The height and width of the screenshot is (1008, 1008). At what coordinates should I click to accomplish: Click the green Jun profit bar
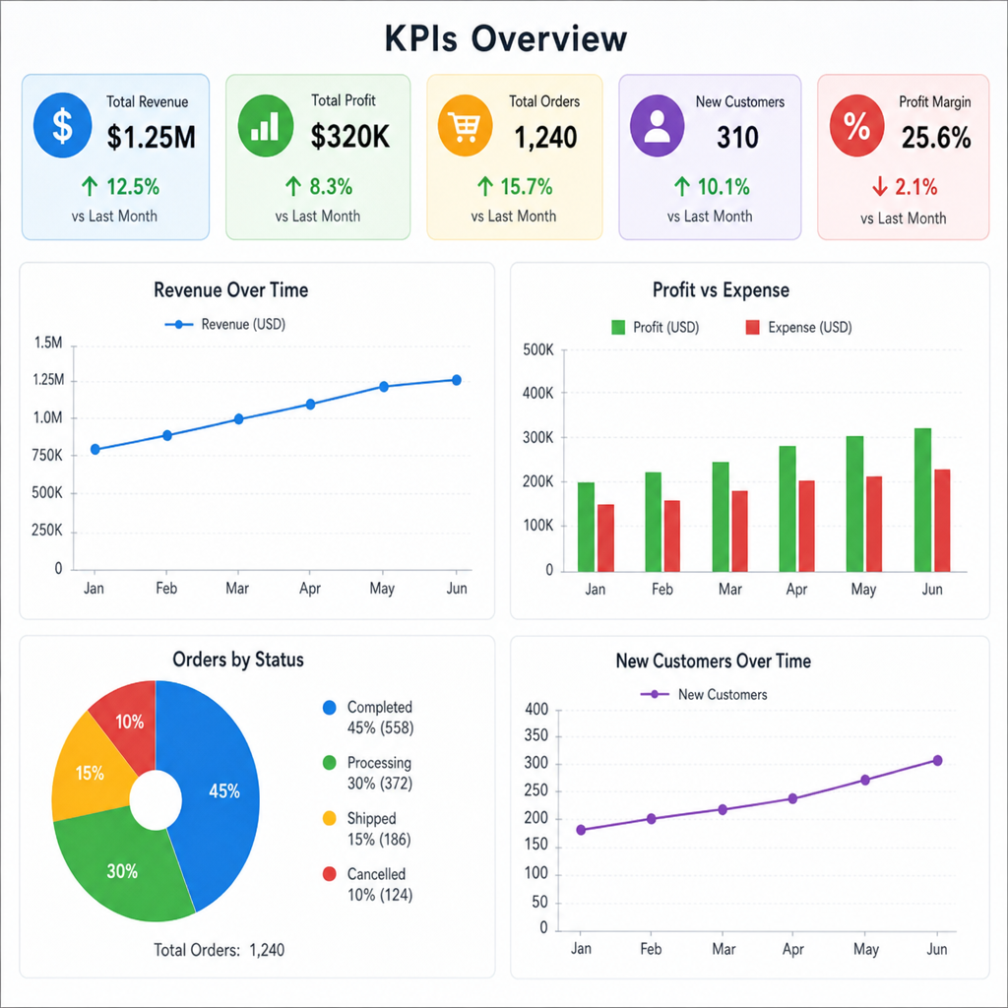pos(923,500)
